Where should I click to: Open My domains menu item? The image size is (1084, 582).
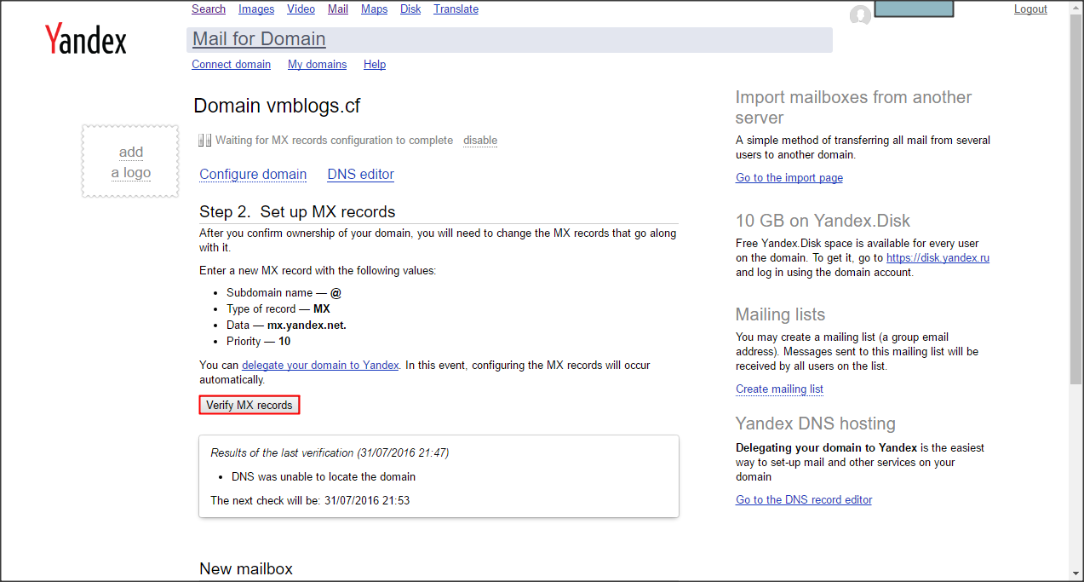coord(317,65)
